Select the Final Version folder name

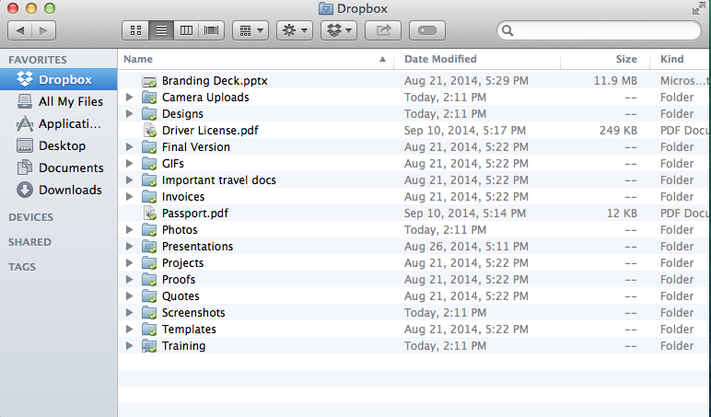click(196, 147)
